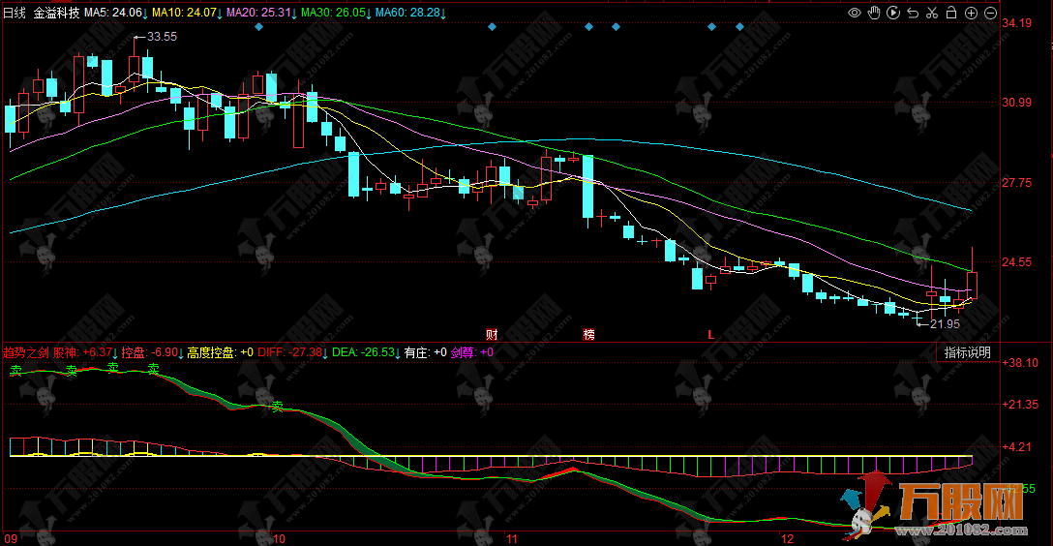
Task: Click the undo back arrow icon
Action: coord(913,13)
